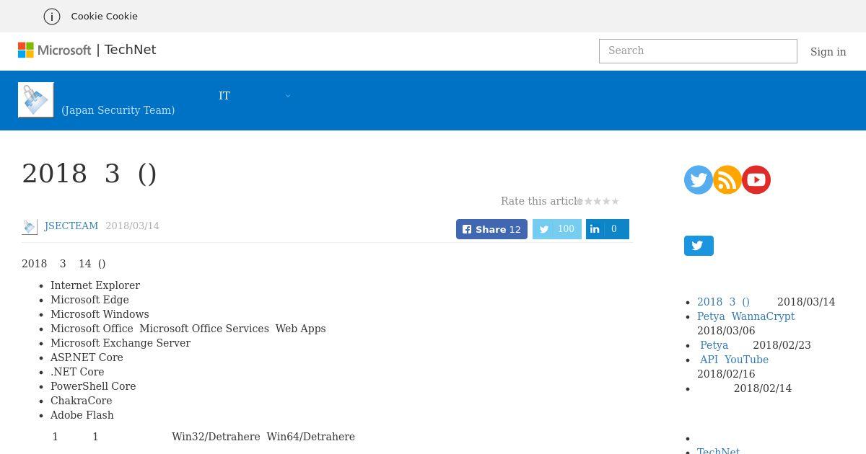The height and width of the screenshot is (454, 866).
Task: Open the round Twitter icon
Action: tap(699, 179)
